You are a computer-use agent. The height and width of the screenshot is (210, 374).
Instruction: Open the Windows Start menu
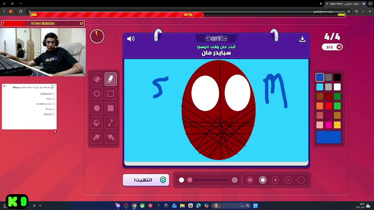pyautogui.click(x=255, y=206)
